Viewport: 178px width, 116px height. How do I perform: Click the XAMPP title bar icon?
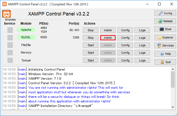tap(5, 4)
